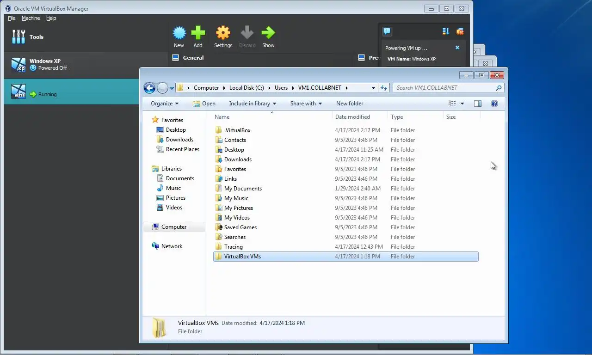592x355 pixels.
Task: Expand breadcrumb arrow after Users
Action: coord(293,88)
